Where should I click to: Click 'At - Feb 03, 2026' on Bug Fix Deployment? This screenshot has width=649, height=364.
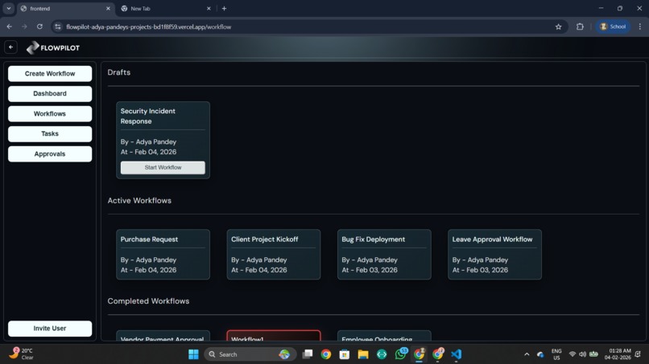click(x=370, y=270)
